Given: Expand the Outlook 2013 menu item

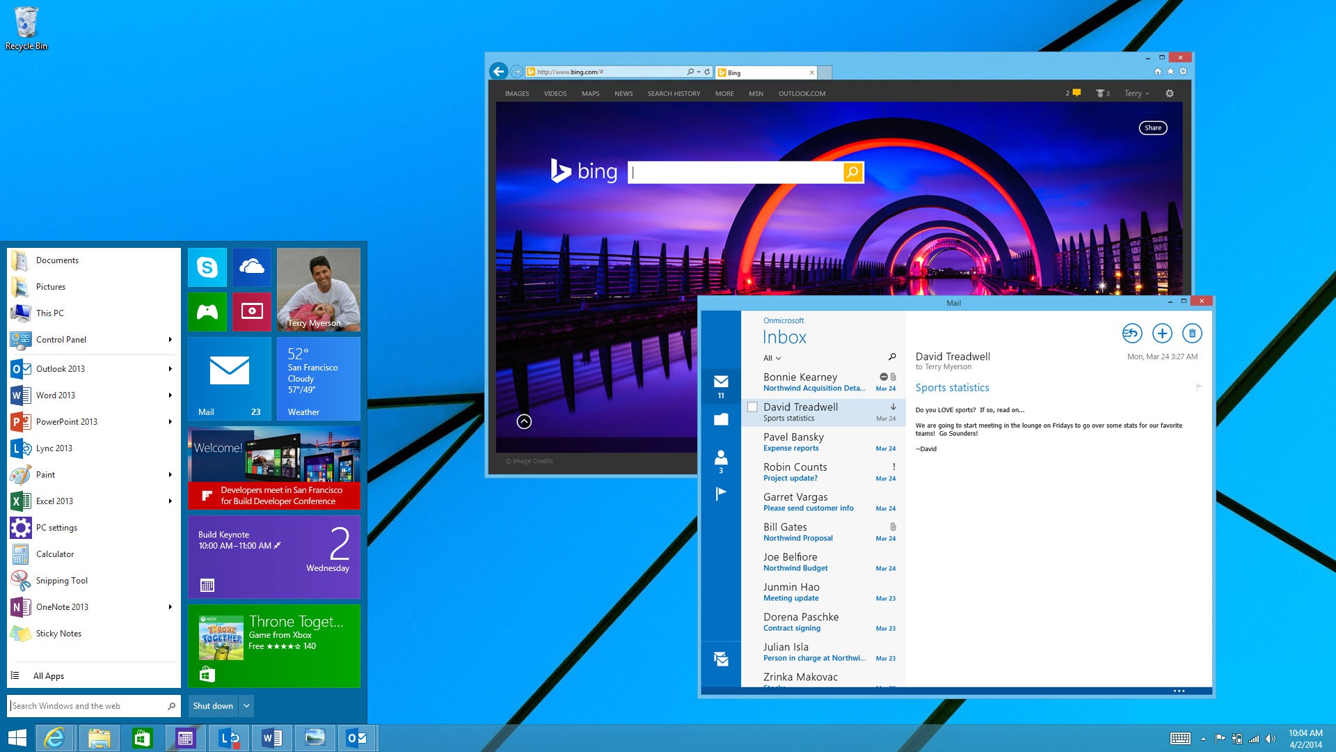Looking at the screenshot, I should [168, 368].
